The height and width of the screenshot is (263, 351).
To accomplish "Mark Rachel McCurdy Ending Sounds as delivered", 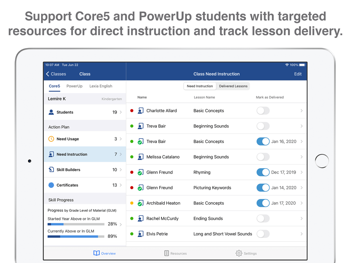I will [x=263, y=218].
